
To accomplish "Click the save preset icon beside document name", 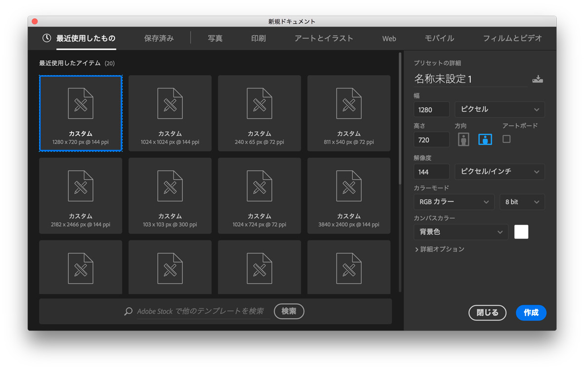I will (537, 79).
